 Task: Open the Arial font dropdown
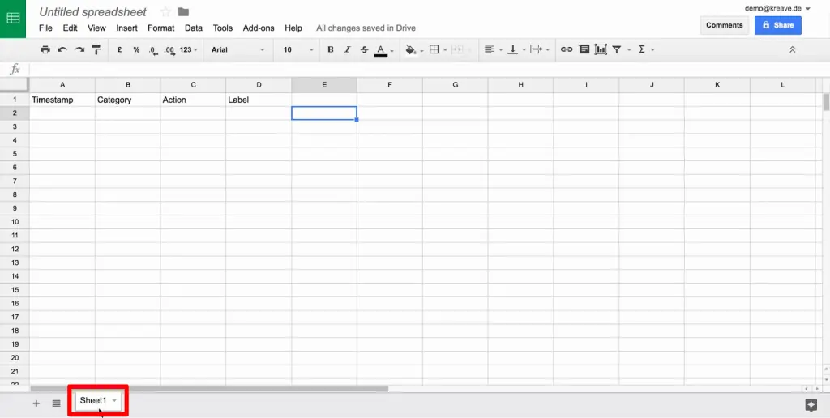click(237, 49)
